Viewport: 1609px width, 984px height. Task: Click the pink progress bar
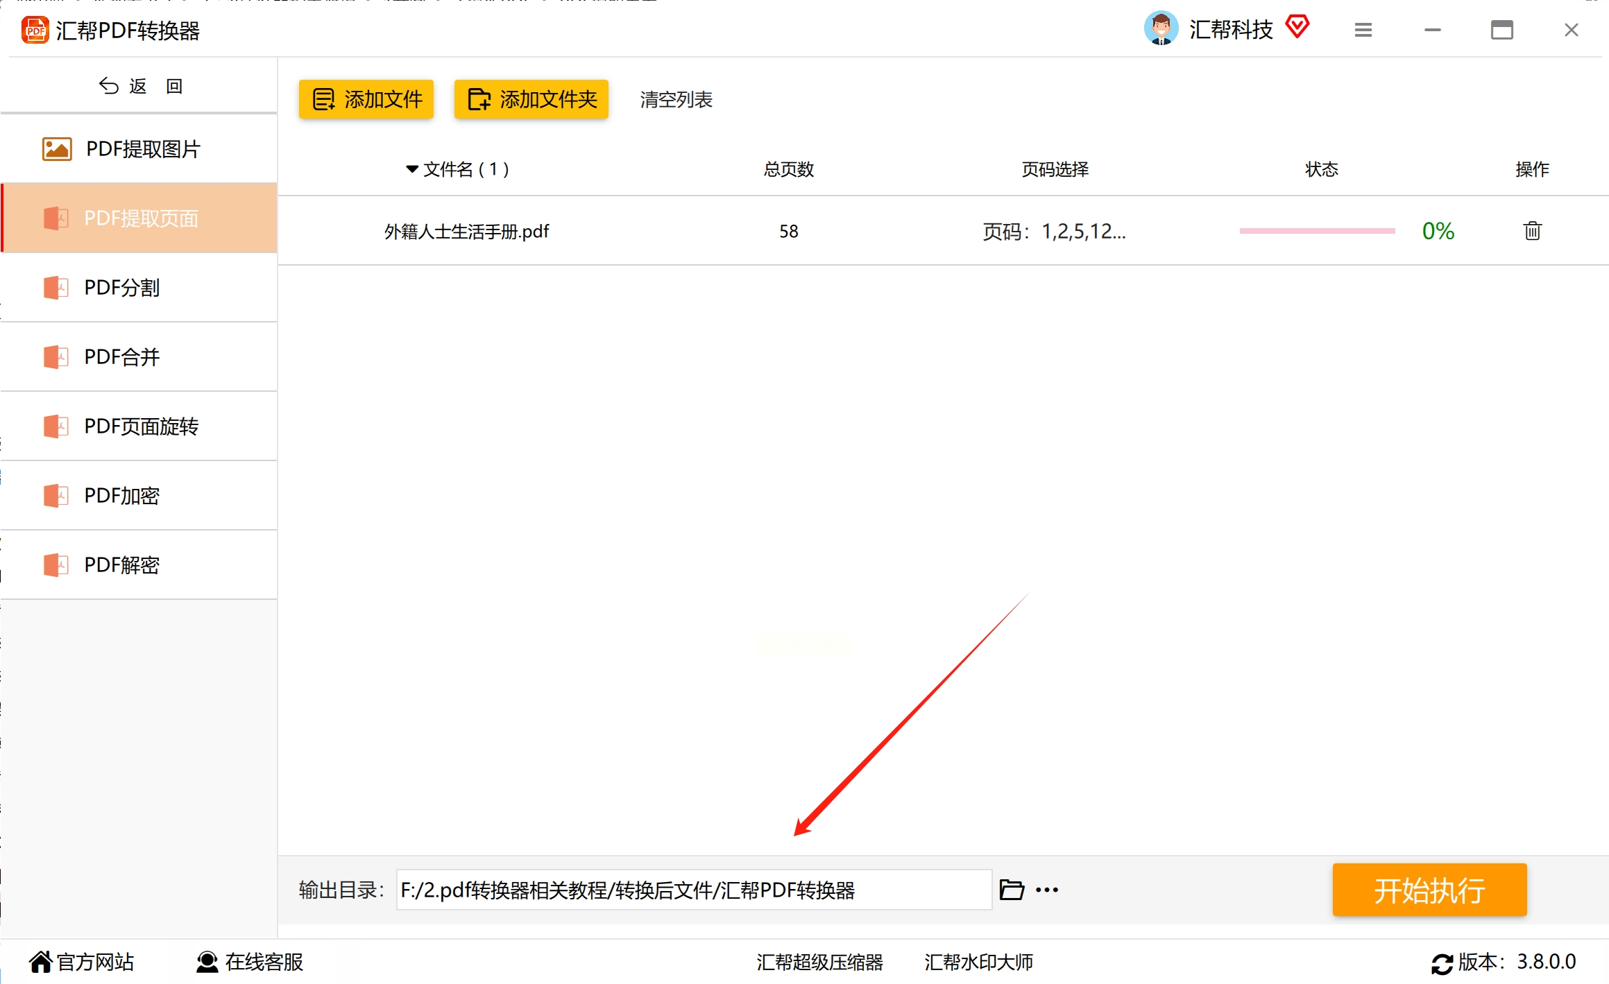click(x=1317, y=231)
